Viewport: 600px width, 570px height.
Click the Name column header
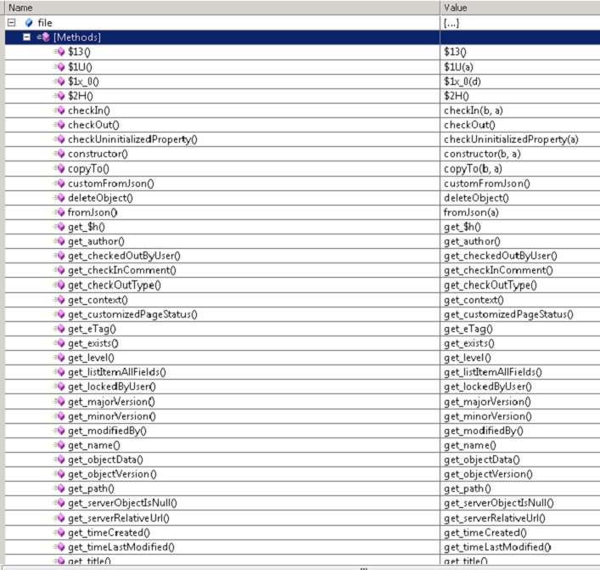click(222, 8)
